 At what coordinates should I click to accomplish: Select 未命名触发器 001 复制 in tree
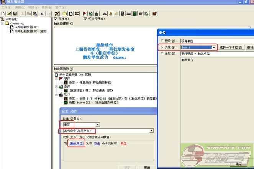tap(30, 31)
